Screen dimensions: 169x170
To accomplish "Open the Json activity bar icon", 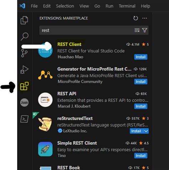I will pos(24,102).
